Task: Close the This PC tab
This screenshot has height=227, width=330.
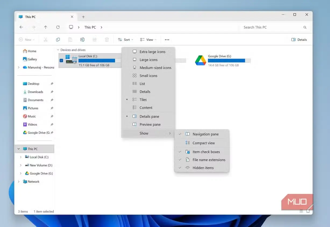Action: pyautogui.click(x=72, y=17)
